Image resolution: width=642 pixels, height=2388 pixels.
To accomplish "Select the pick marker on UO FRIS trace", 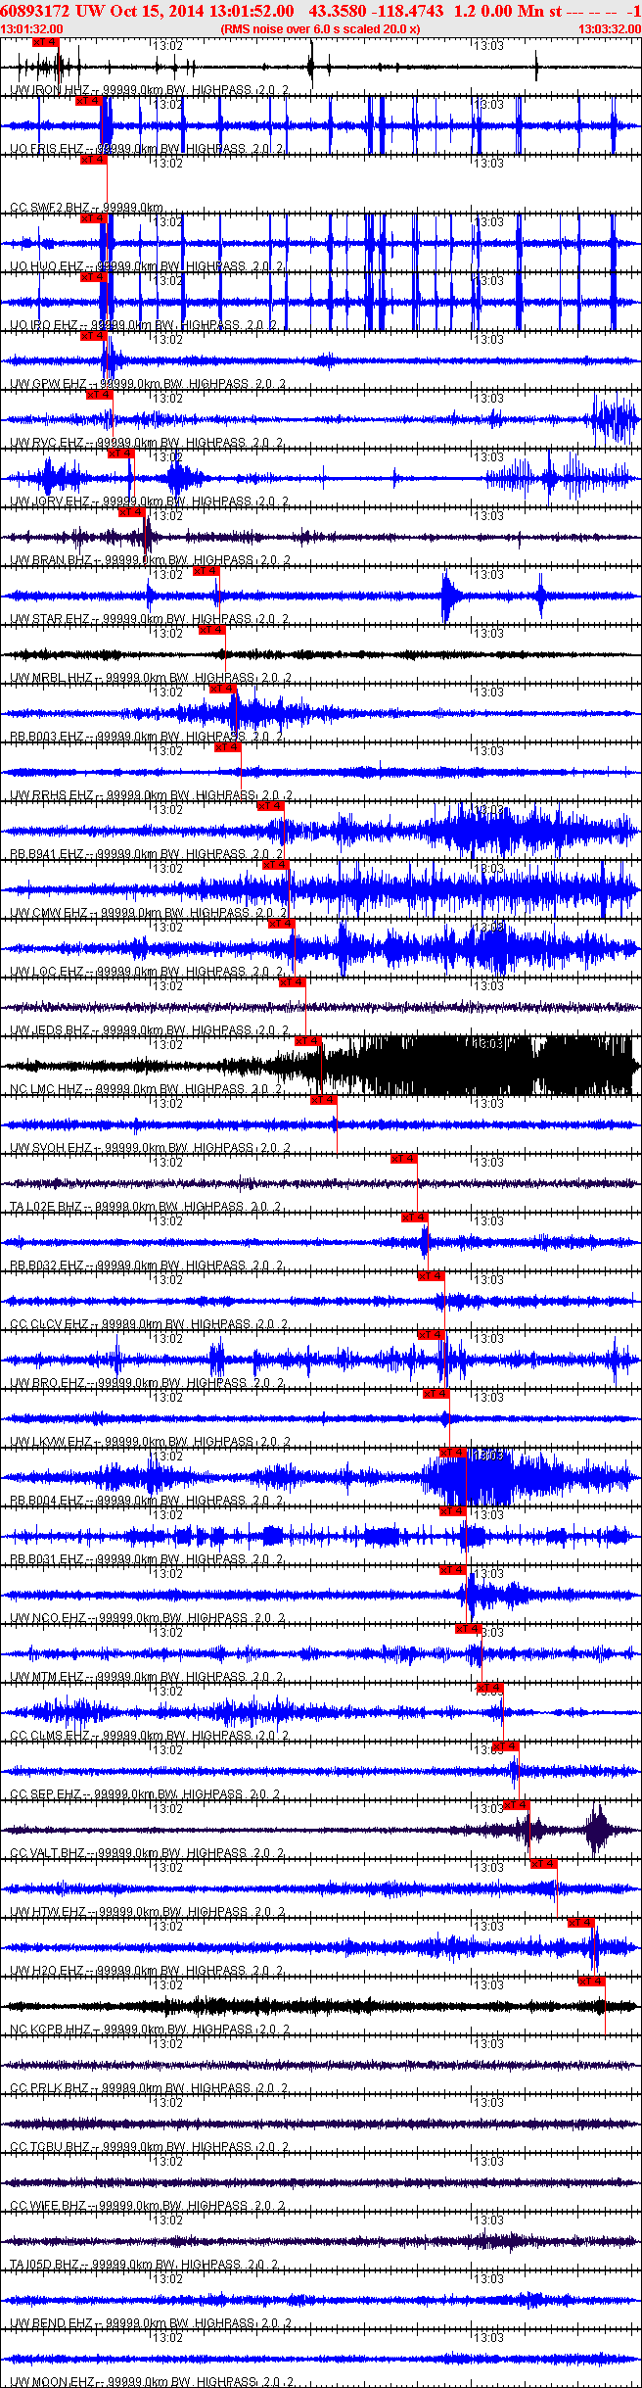I will [x=89, y=101].
